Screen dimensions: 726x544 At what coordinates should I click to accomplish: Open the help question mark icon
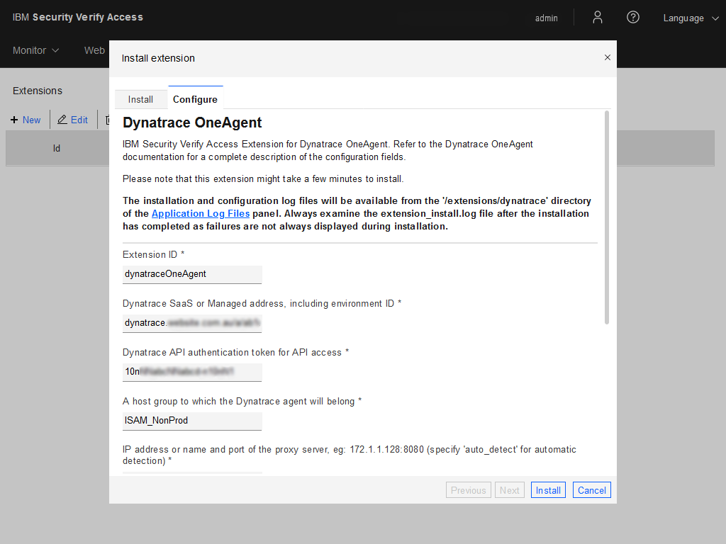pyautogui.click(x=632, y=18)
